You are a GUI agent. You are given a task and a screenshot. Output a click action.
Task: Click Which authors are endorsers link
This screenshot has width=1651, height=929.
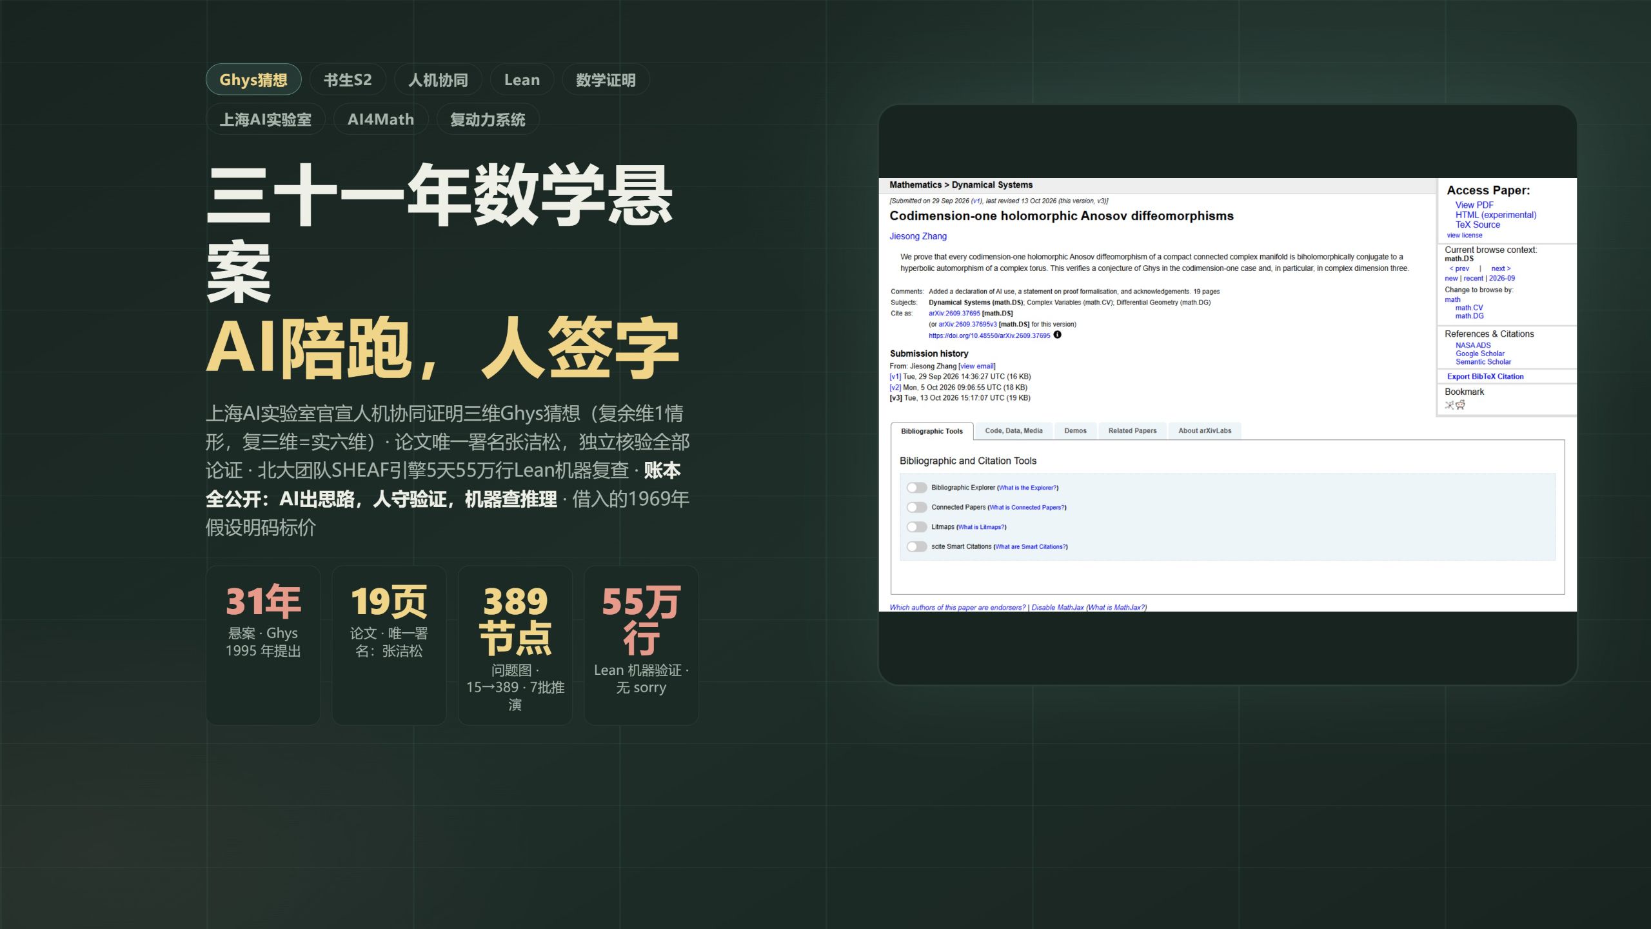point(957,608)
